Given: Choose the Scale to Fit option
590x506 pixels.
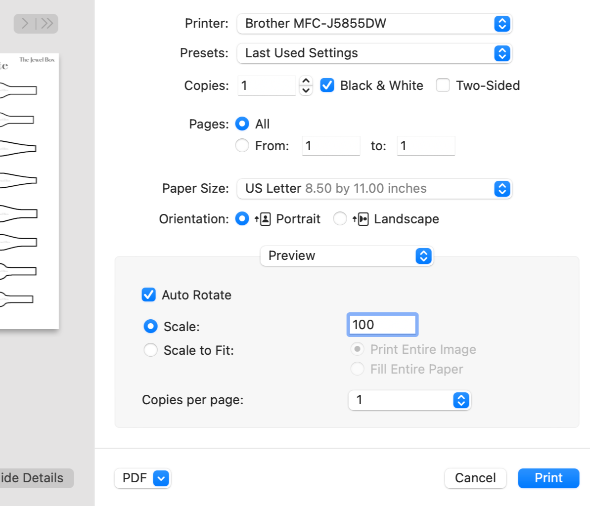Looking at the screenshot, I should [x=150, y=350].
